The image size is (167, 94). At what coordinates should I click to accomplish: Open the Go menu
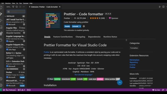(x=17, y=3)
